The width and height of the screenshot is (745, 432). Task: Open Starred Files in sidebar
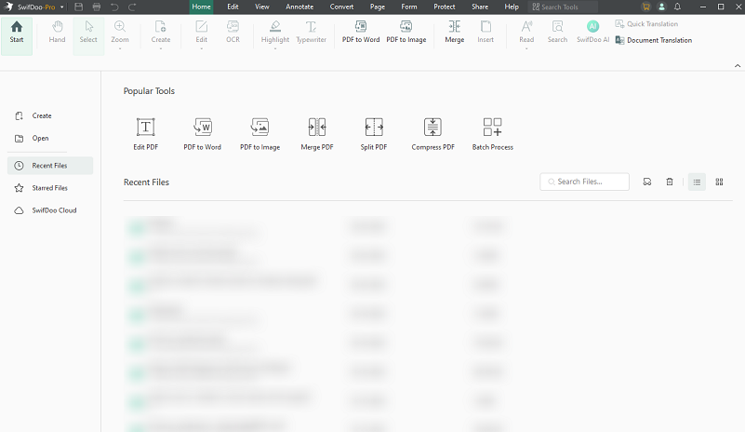click(50, 188)
